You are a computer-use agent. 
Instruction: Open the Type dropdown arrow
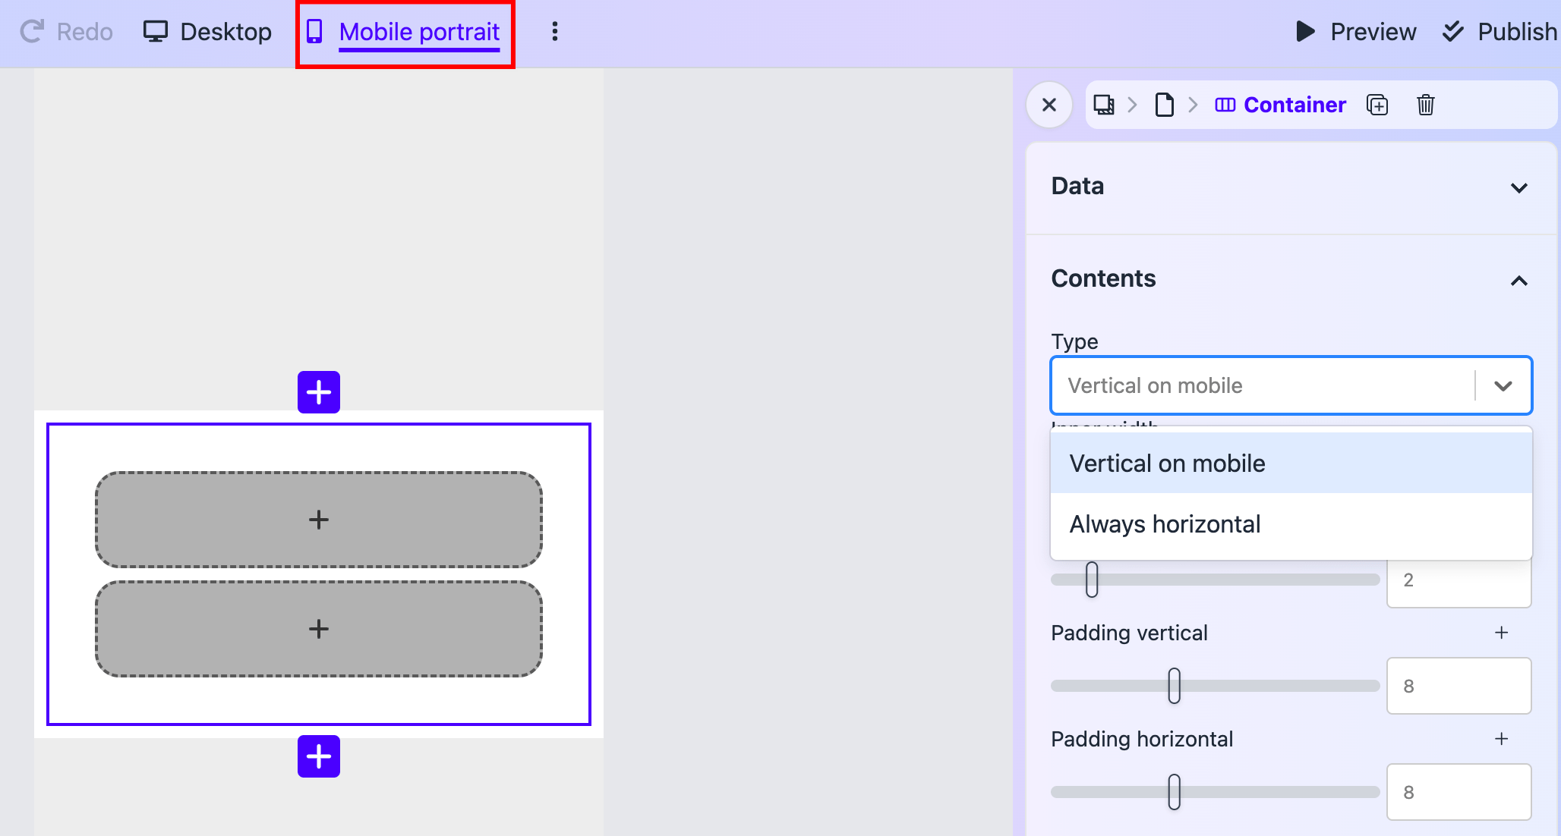[x=1503, y=385]
